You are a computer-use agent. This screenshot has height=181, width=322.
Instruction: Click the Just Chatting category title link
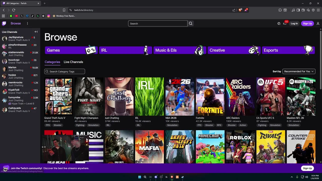click(112, 118)
